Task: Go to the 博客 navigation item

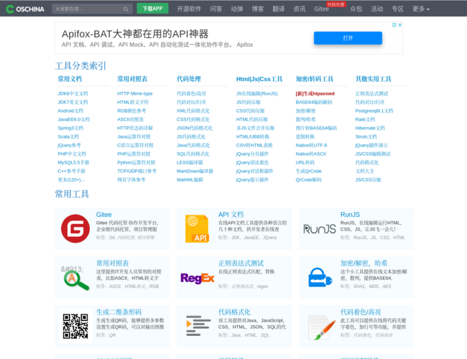Action: [x=257, y=9]
